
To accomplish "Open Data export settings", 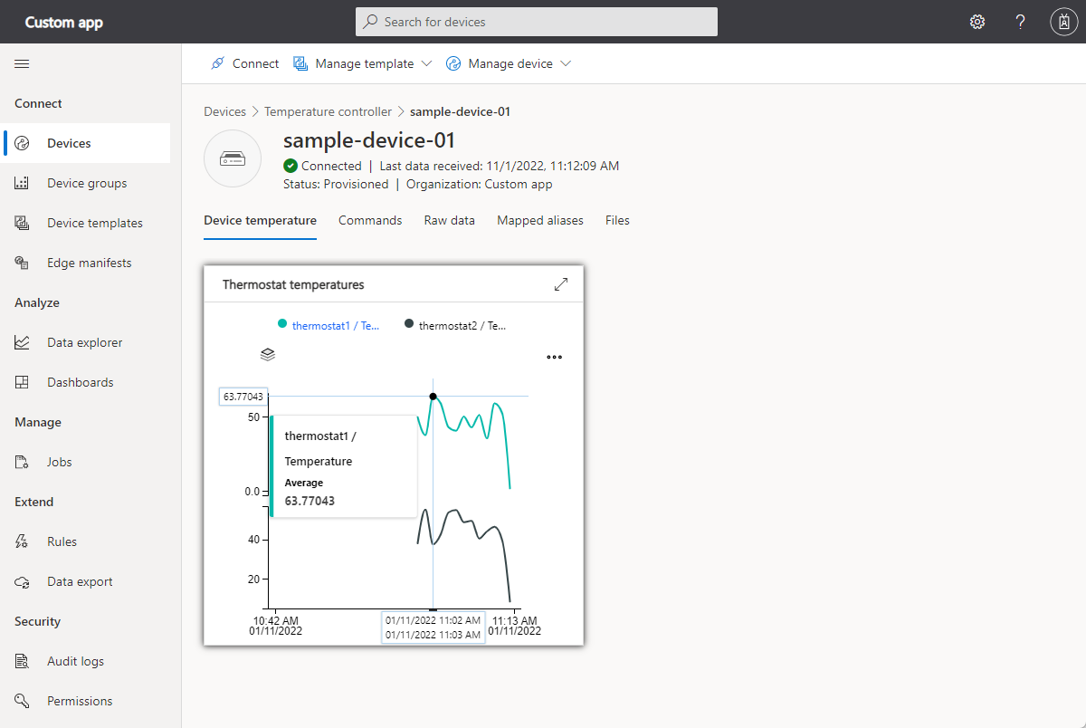I will [80, 580].
